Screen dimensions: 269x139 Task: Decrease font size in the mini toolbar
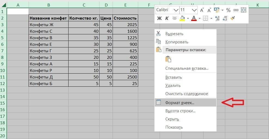(x=209, y=10)
